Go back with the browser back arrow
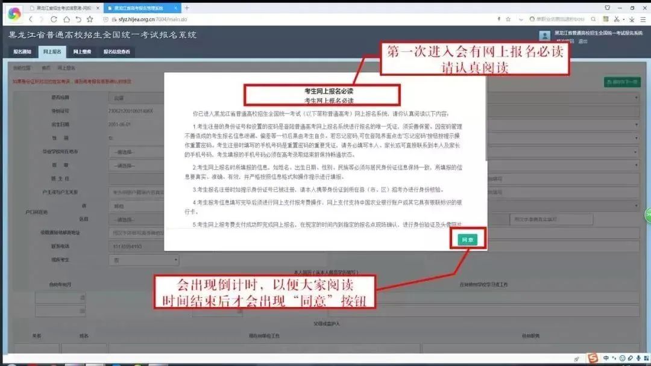651x366 pixels. click(x=31, y=19)
